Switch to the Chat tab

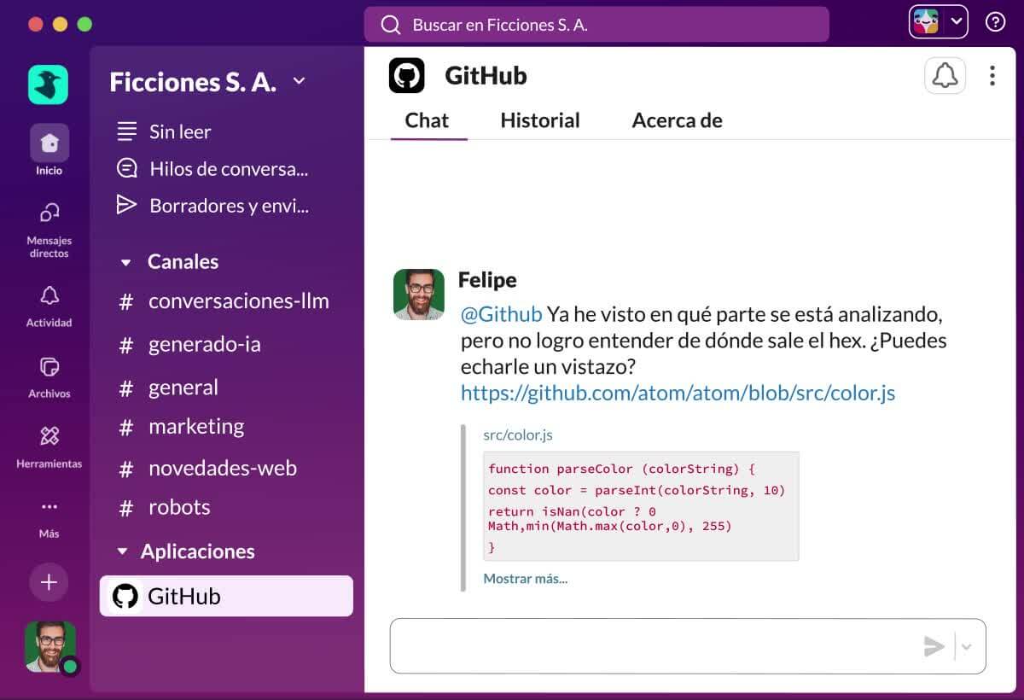427,120
